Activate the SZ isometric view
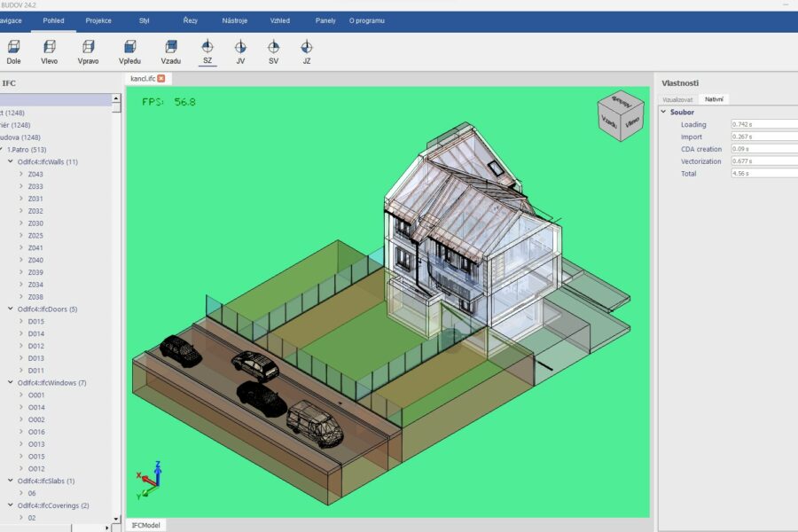This screenshot has height=532, width=798. coord(207,48)
